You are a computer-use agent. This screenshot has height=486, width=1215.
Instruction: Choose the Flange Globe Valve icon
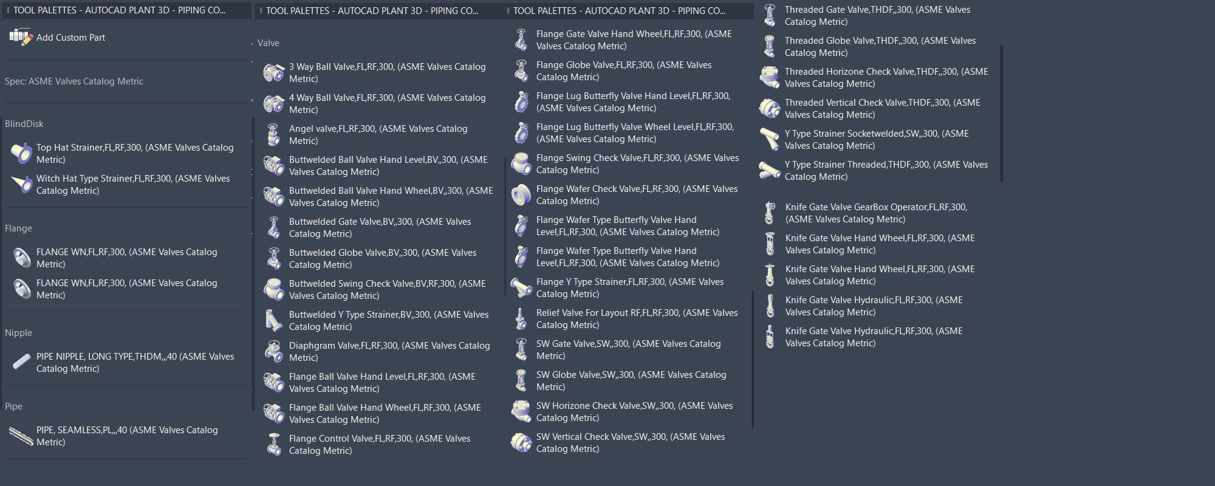click(521, 71)
